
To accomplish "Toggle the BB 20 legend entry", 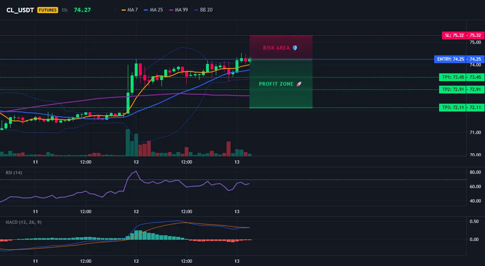I will pos(203,10).
